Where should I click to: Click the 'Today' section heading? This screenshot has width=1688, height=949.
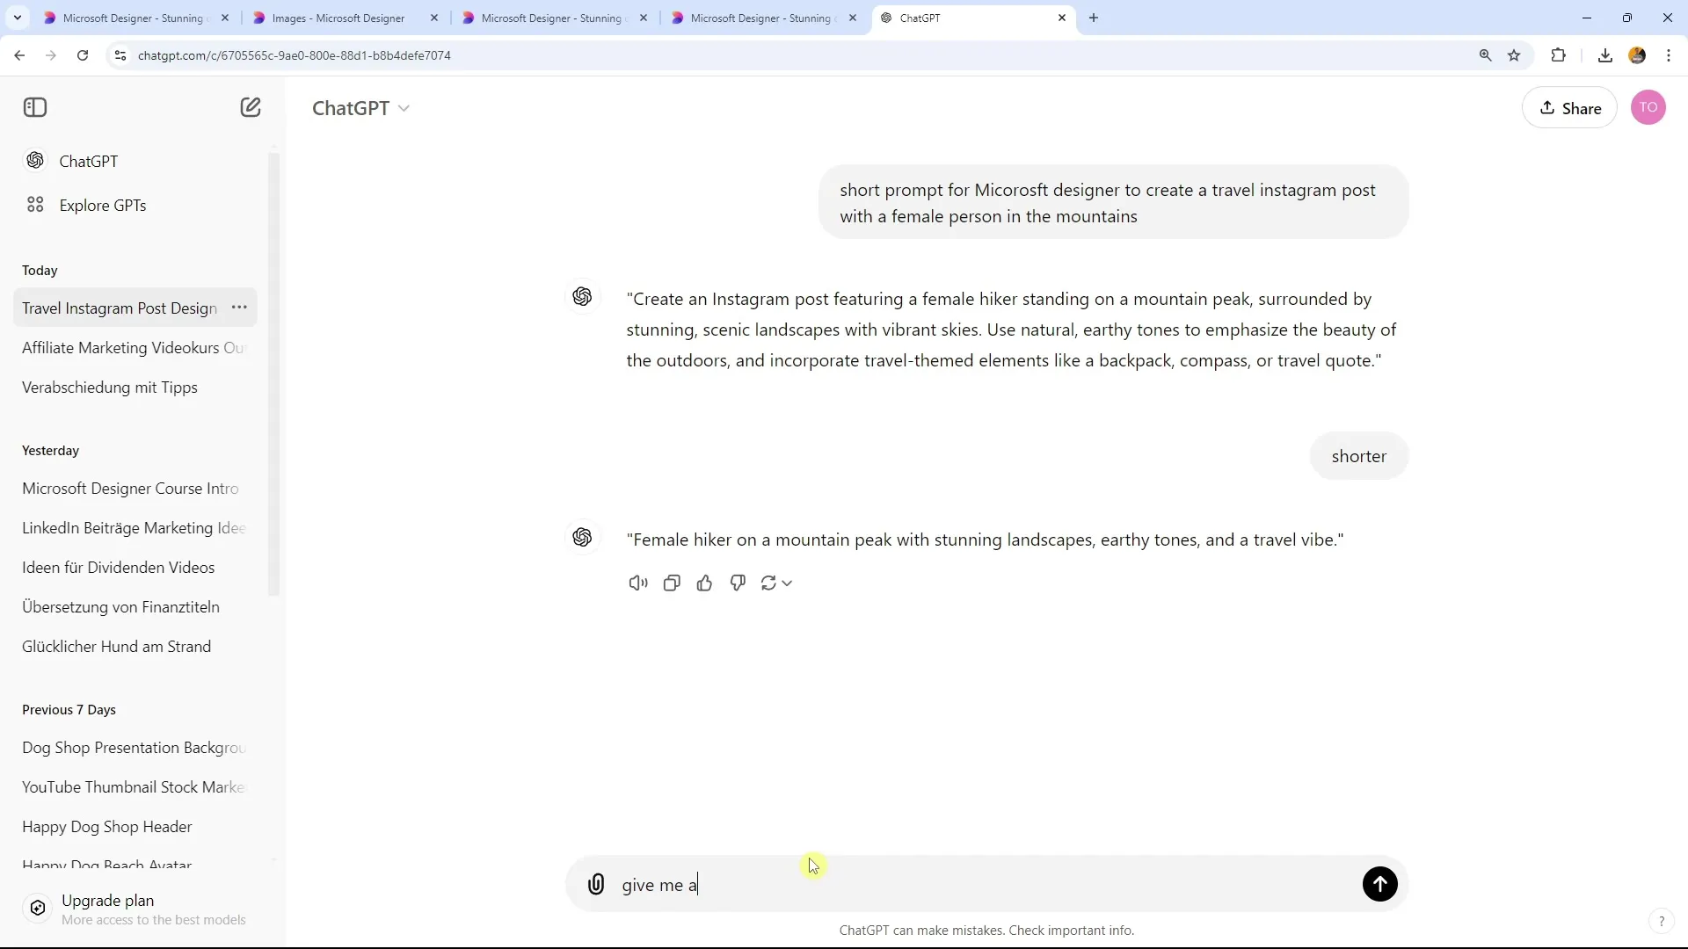40,271
